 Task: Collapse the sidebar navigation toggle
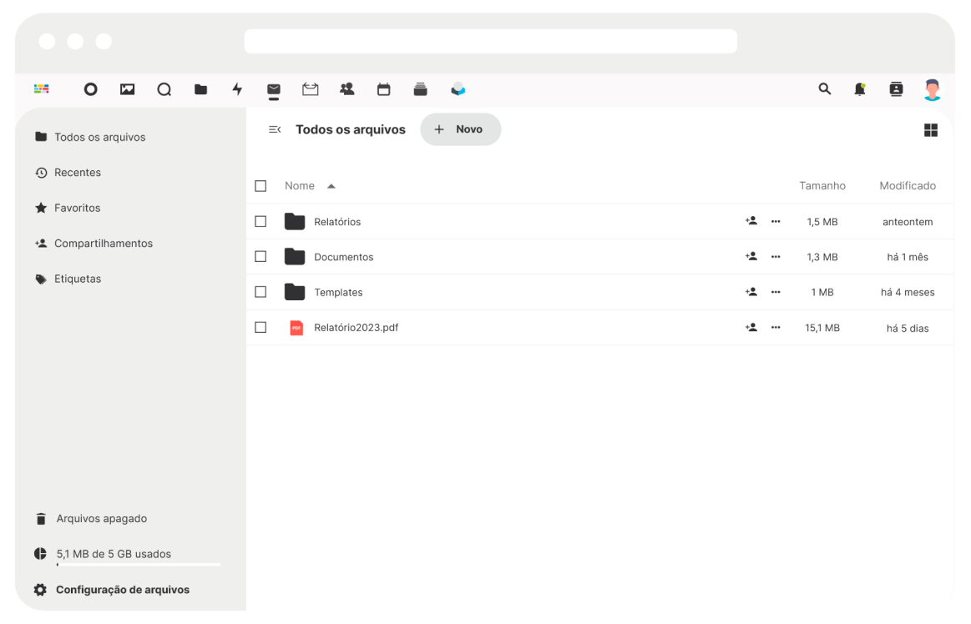point(275,129)
